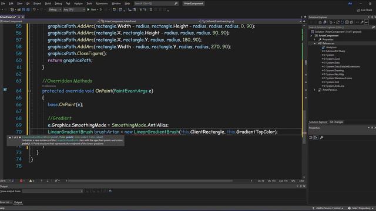Image resolution: width=376 pixels, height=211 pixels.
Task: Open the OnPaint member dropdown
Action: pyautogui.click(x=251, y=21)
